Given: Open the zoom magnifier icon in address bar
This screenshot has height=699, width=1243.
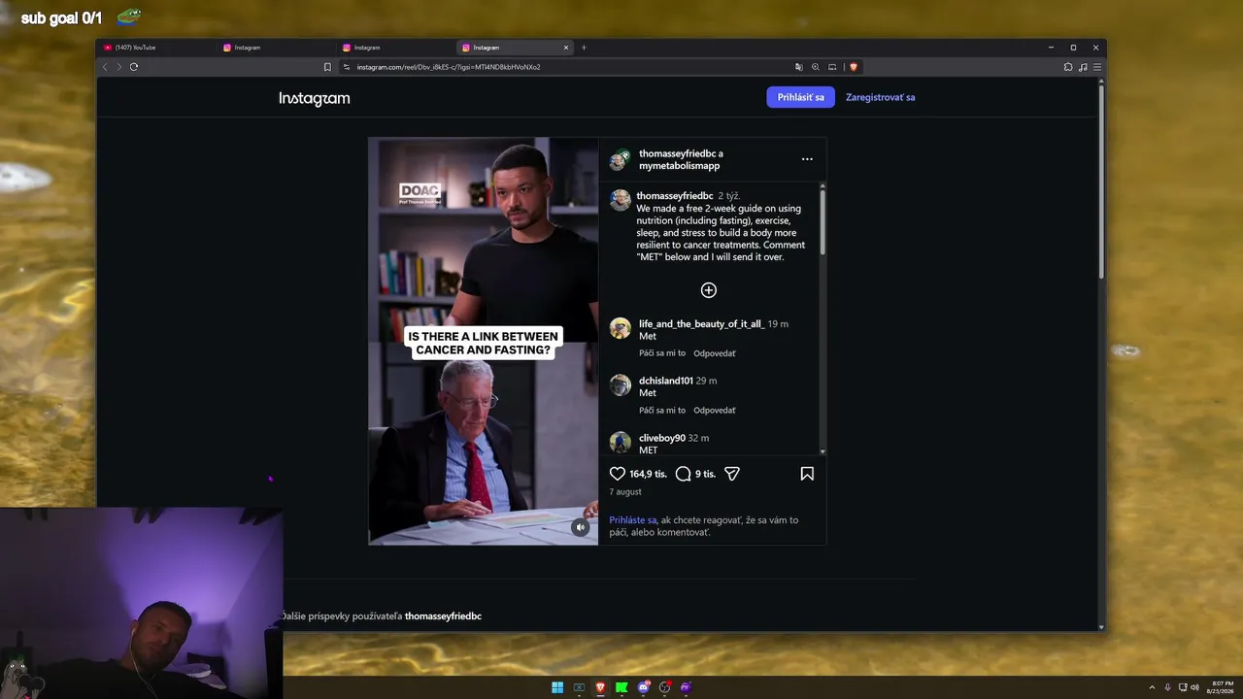Looking at the screenshot, I should (816, 67).
